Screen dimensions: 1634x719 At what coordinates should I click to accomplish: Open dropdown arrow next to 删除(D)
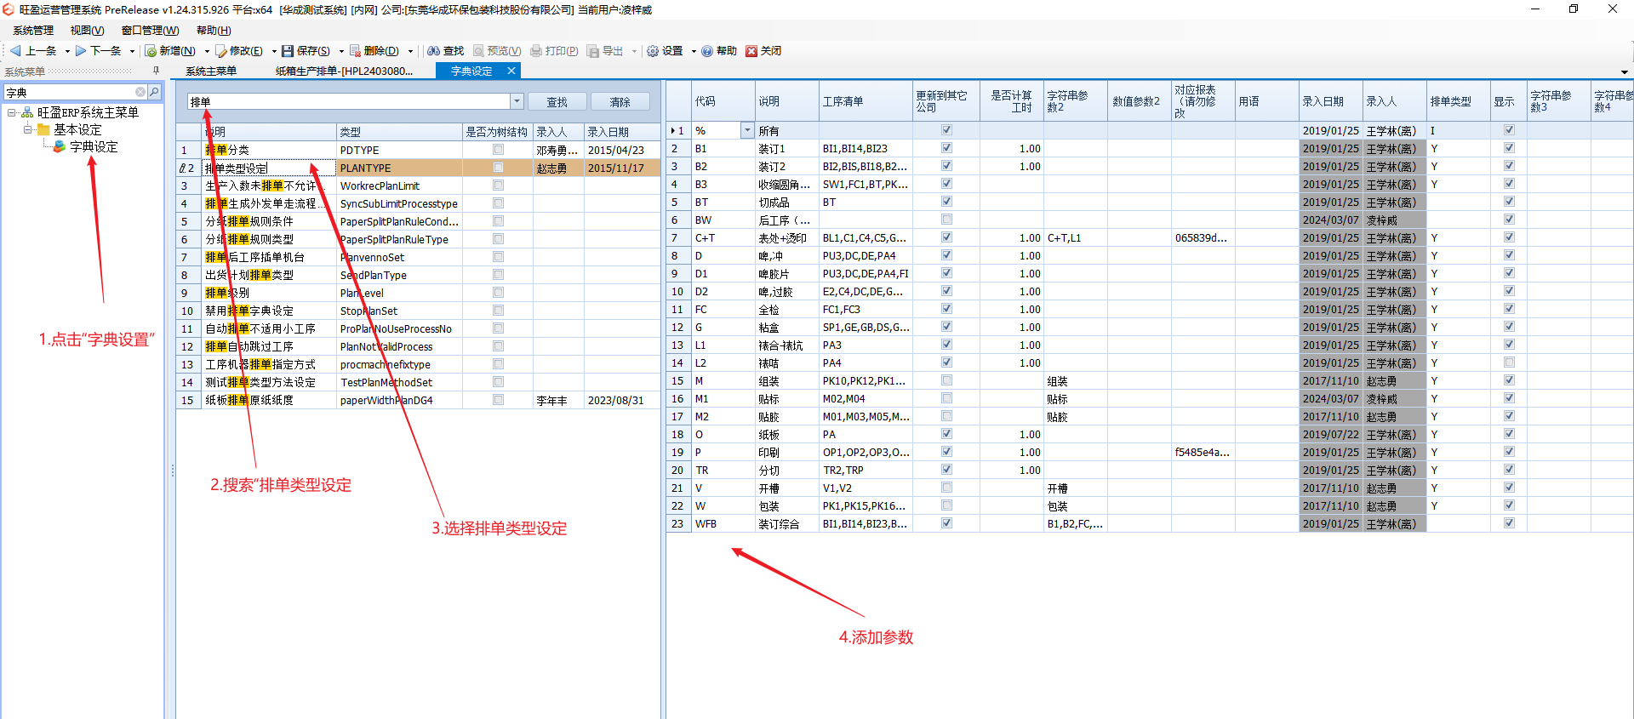coord(410,51)
